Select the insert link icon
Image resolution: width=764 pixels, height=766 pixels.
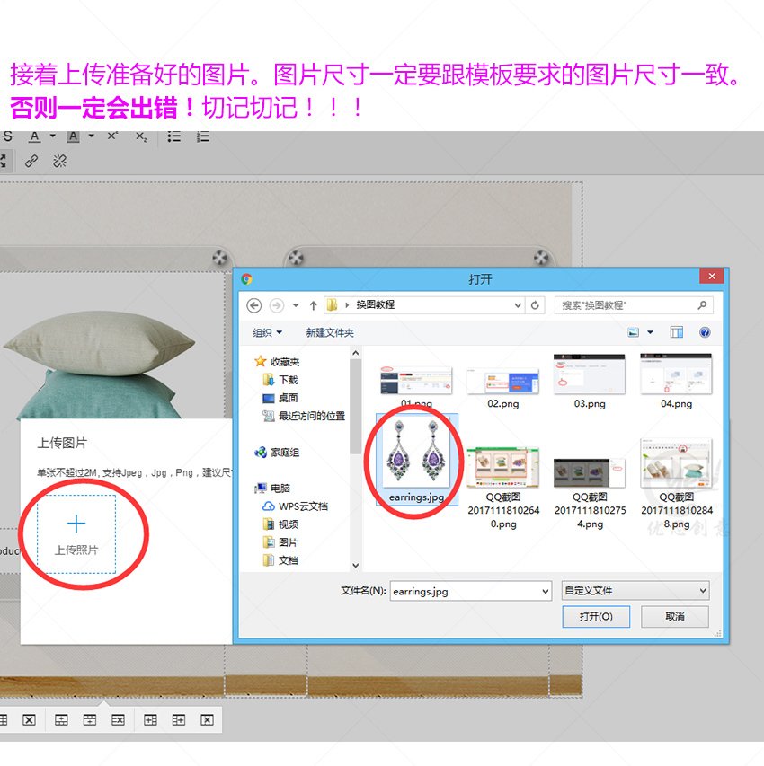click(31, 162)
